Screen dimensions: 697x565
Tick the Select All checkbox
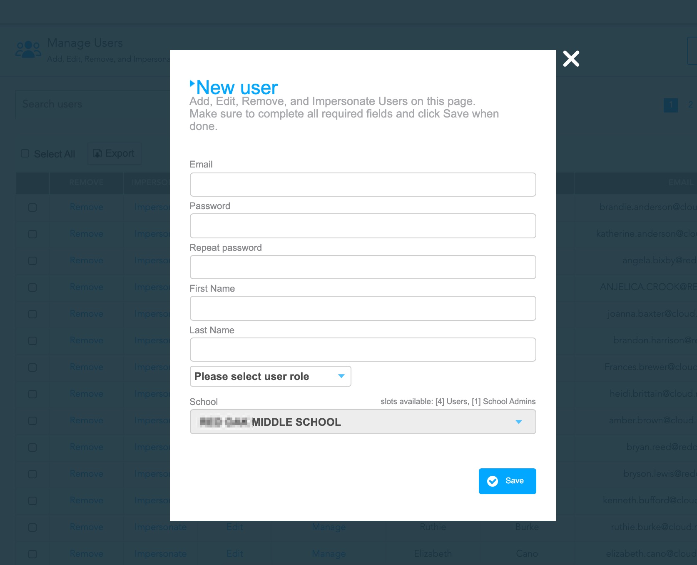tap(25, 154)
